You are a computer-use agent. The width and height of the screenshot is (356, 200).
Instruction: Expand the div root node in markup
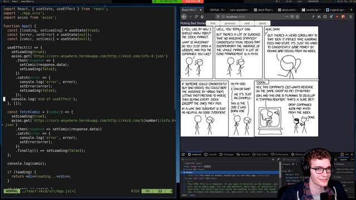[x=186, y=178]
